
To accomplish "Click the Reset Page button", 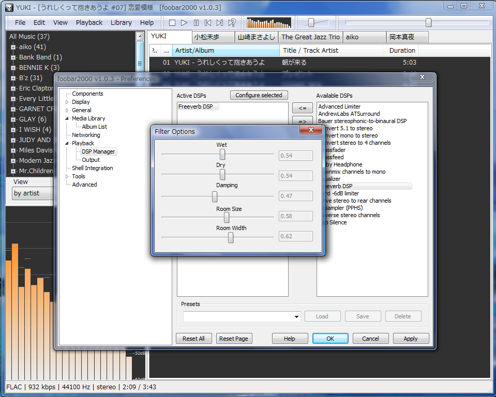I will pyautogui.click(x=234, y=339).
